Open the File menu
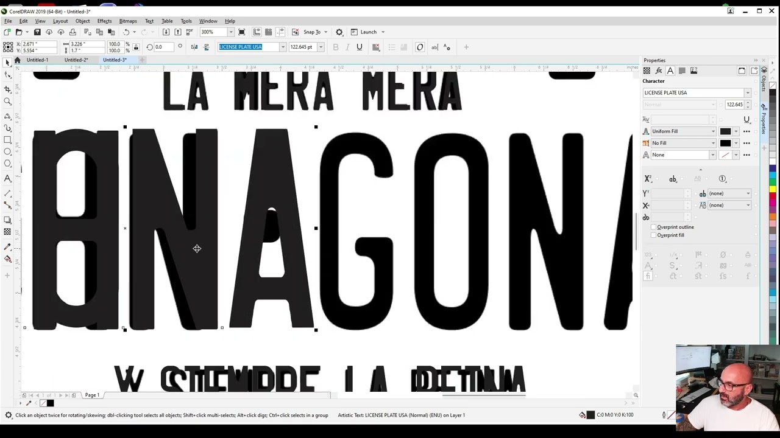Image resolution: width=780 pixels, height=438 pixels. point(8,21)
